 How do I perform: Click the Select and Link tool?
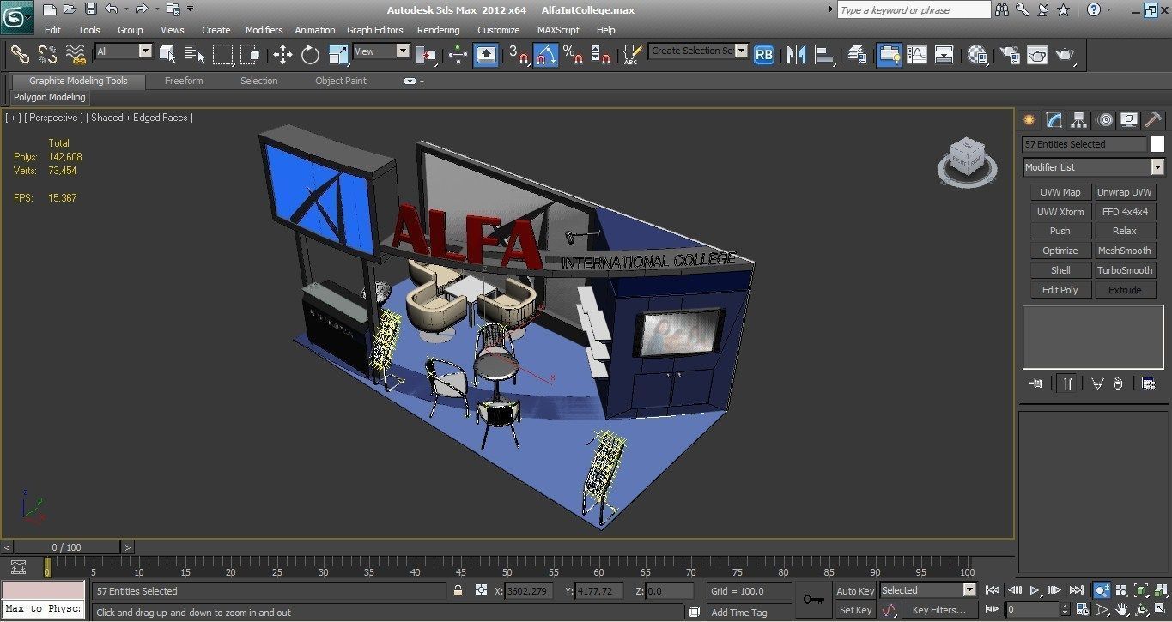(20, 55)
